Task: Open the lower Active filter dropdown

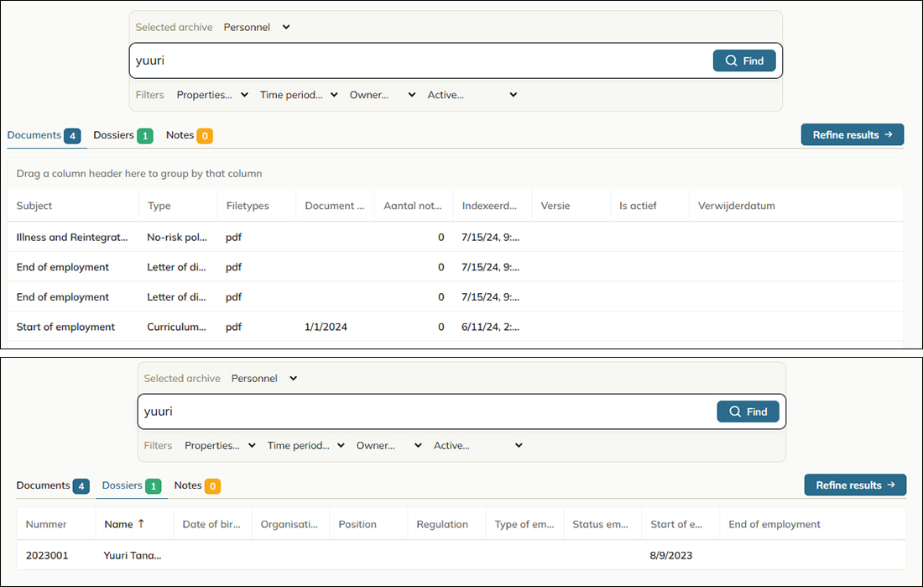Action: 478,446
